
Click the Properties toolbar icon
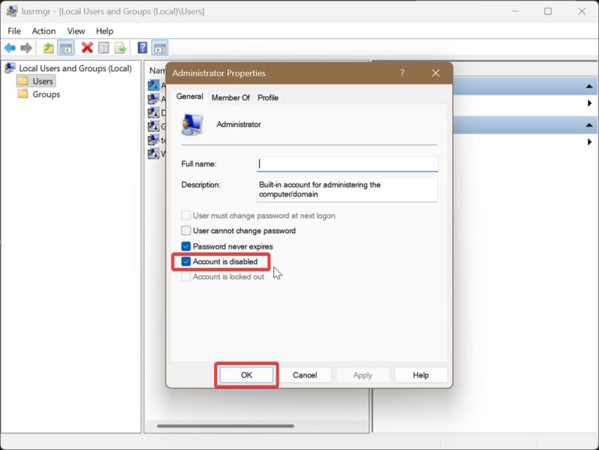tap(103, 48)
